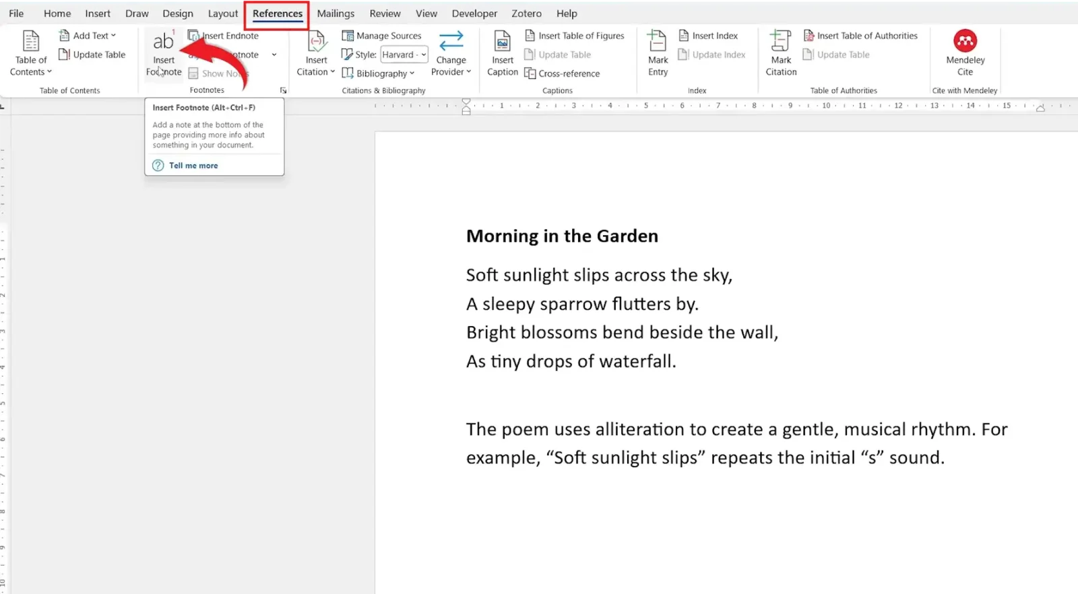Click Insert Endnote

click(224, 36)
